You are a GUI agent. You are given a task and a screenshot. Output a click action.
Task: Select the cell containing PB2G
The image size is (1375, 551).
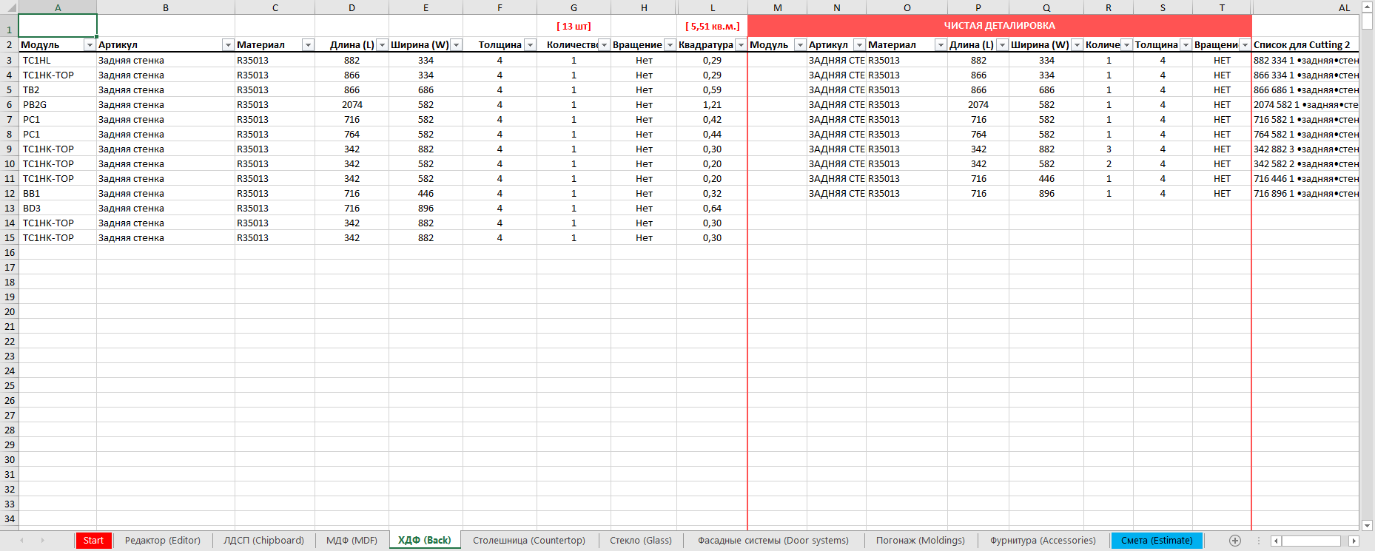(57, 104)
